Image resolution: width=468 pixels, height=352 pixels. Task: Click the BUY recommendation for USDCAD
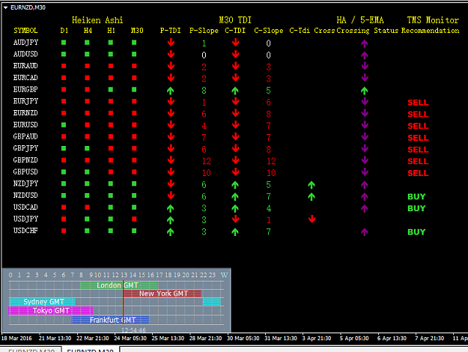tap(416, 208)
